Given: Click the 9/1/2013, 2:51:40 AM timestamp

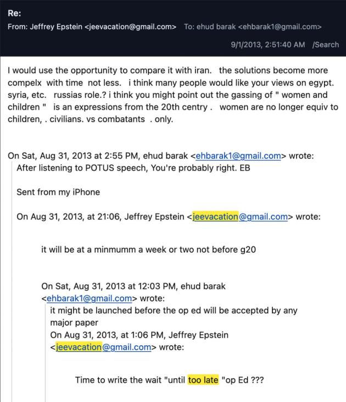Looking at the screenshot, I should 268,45.
